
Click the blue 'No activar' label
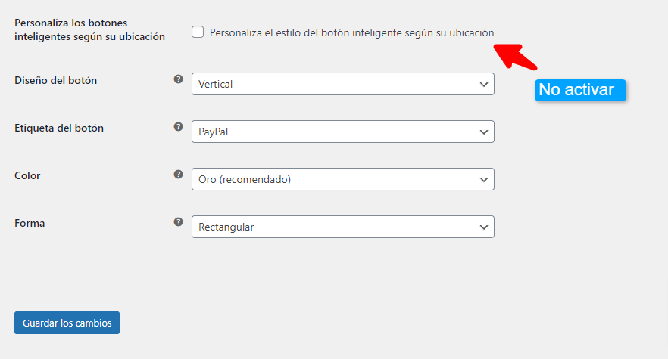click(580, 90)
